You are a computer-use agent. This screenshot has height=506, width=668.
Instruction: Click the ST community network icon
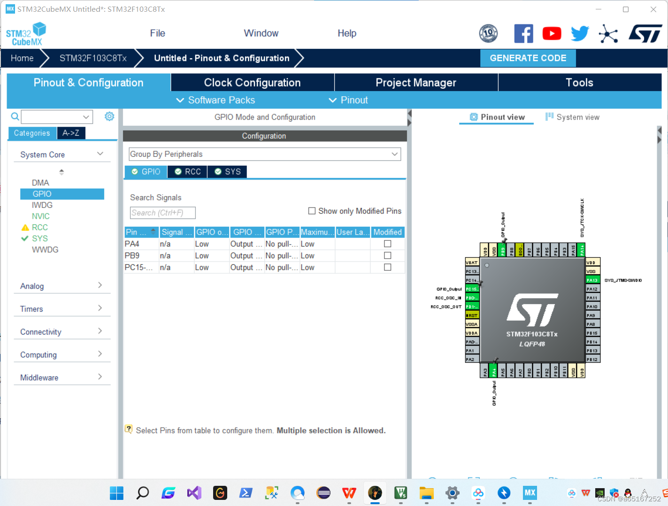(608, 34)
